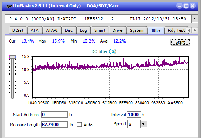This screenshot has width=201, height=138.
Task: Go to the ATAPI tab
Action: [x=52, y=30]
